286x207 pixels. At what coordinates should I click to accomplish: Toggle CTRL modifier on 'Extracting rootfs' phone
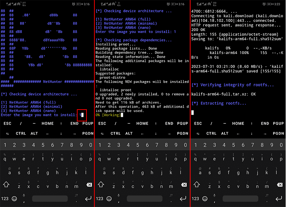click(211, 133)
